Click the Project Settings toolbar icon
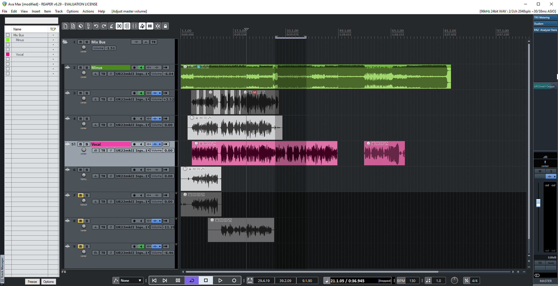This screenshot has height=286, width=558. pos(81,26)
